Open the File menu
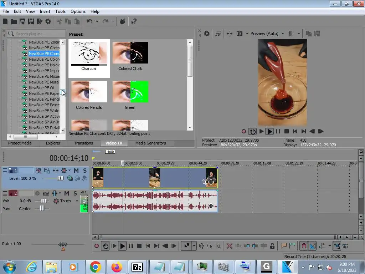The height and width of the screenshot is (274, 365). 6,11
